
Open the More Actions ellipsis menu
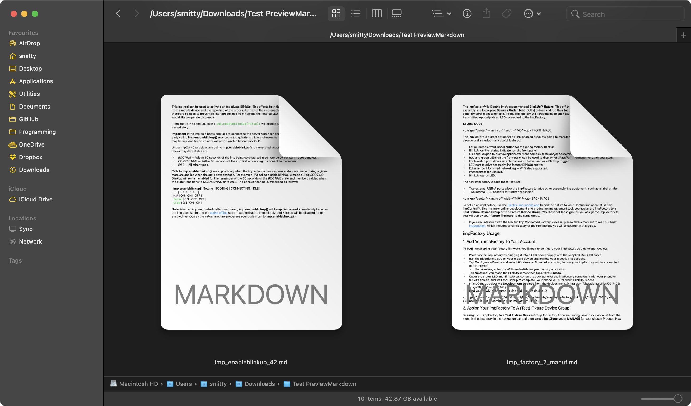(x=532, y=13)
